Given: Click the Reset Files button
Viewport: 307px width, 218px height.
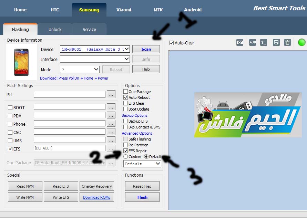Looking at the screenshot, I should pos(142,186).
